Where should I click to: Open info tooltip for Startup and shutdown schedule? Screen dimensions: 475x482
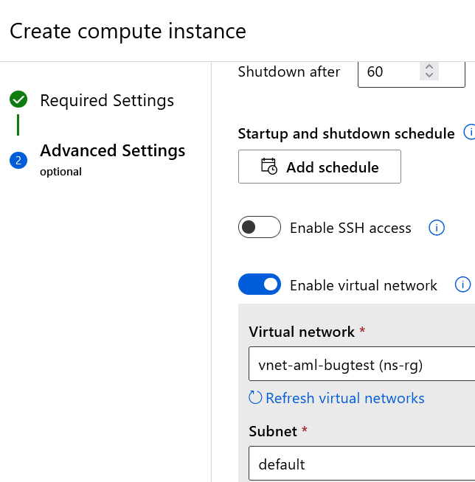(468, 133)
